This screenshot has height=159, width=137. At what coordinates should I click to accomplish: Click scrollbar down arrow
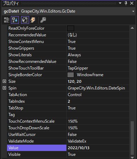pos(132,158)
